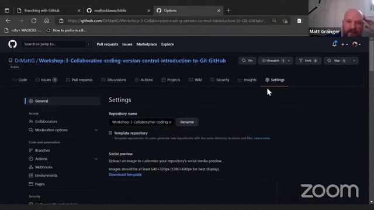The width and height of the screenshot is (374, 210).
Task: Open the Projects tab
Action: pyautogui.click(x=171, y=80)
